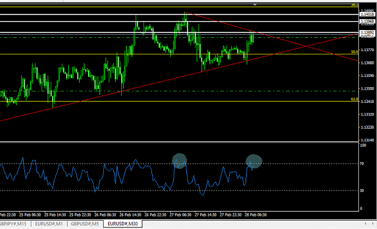377x229 pixels.
Task: Click the 26 Feb 22:30 time label
Action: [x=156, y=215]
